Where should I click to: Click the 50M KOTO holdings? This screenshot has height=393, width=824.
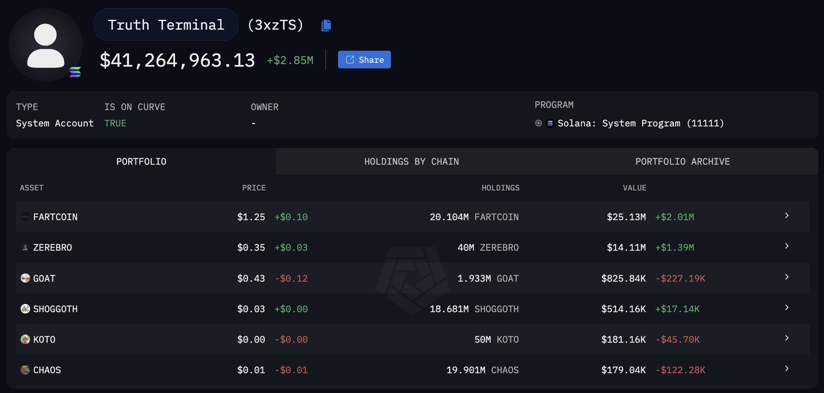click(x=497, y=340)
